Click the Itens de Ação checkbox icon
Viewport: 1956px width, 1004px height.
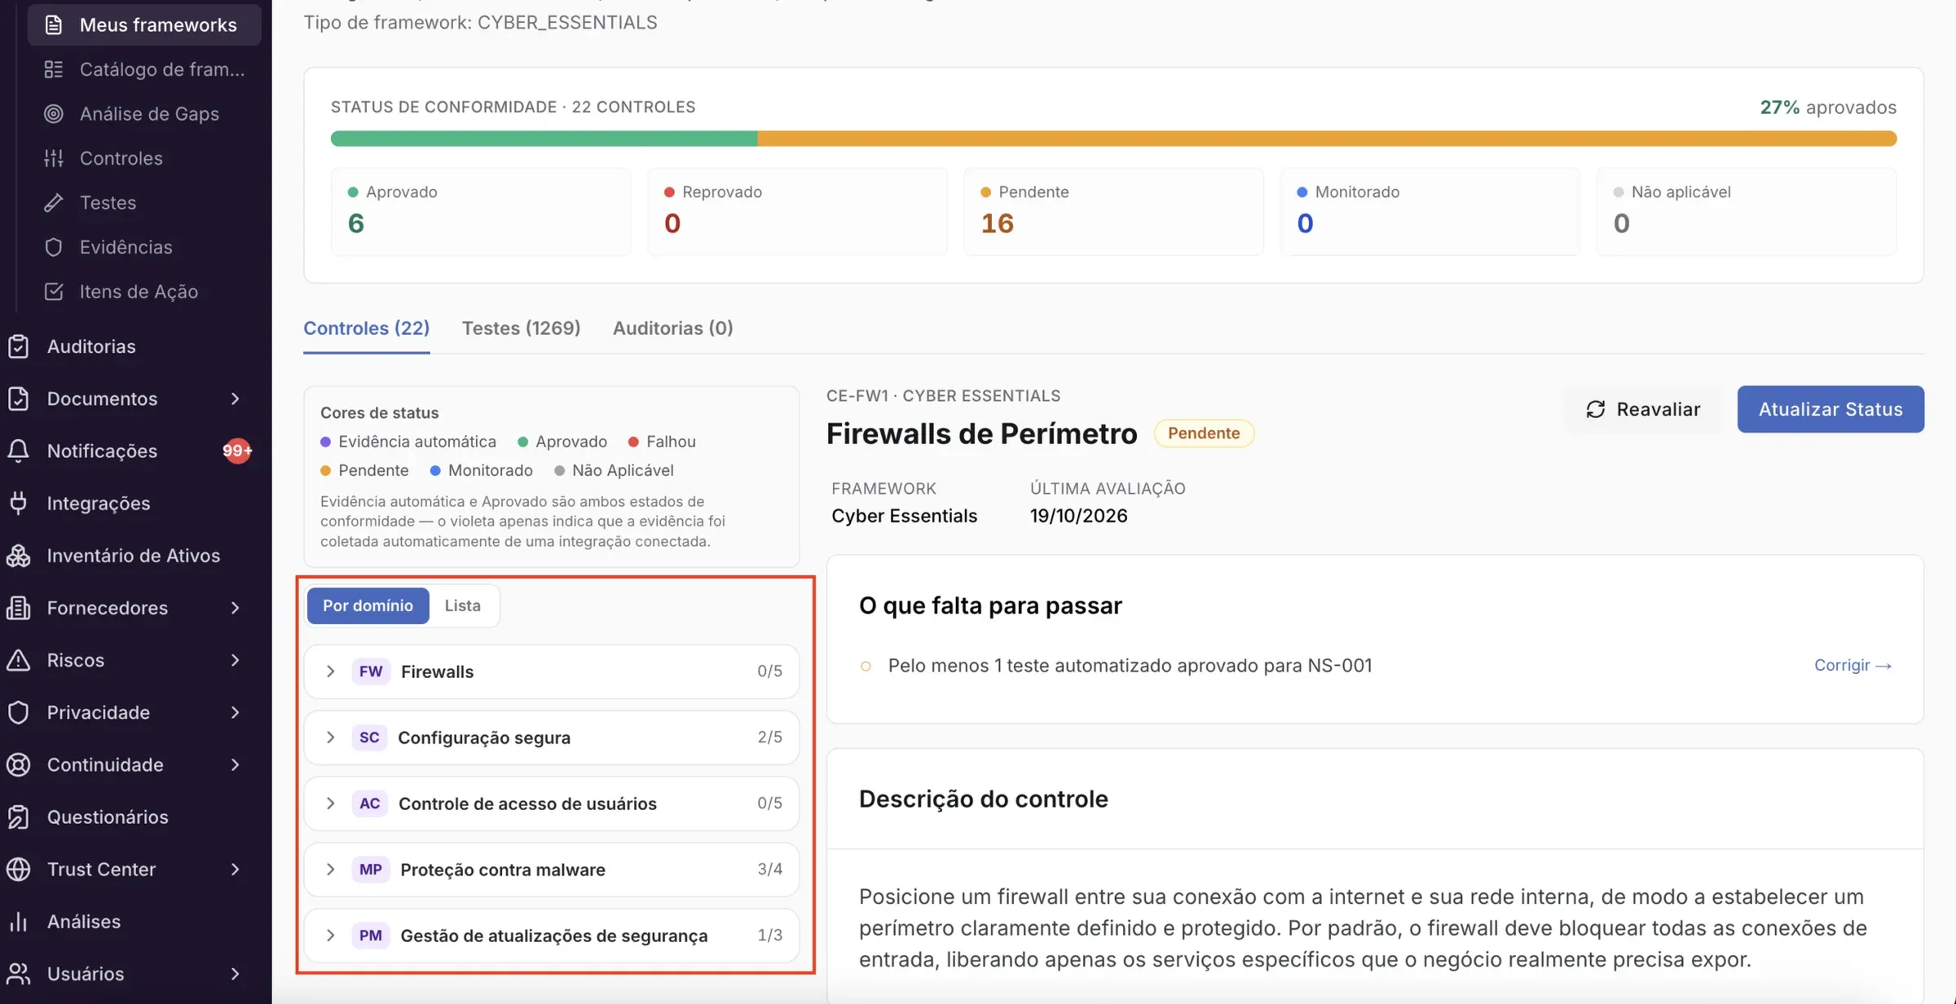pyautogui.click(x=54, y=292)
